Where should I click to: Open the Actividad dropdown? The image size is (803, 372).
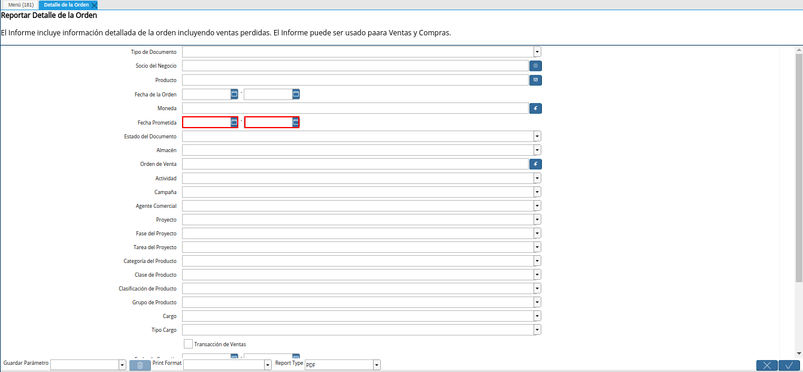click(x=537, y=178)
